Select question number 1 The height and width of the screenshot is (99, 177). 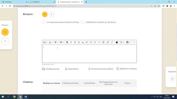(x=45, y=14)
